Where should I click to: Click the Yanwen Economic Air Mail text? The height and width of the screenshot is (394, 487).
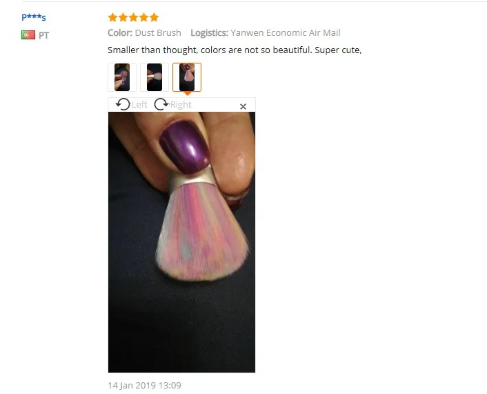click(x=286, y=33)
